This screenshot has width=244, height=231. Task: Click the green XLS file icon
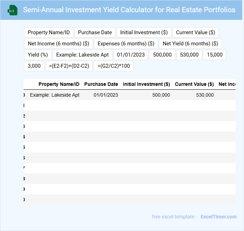click(x=12, y=10)
